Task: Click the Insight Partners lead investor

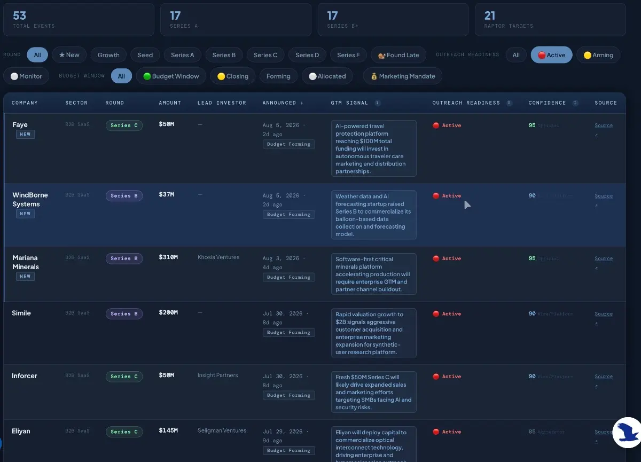Action: (x=218, y=375)
